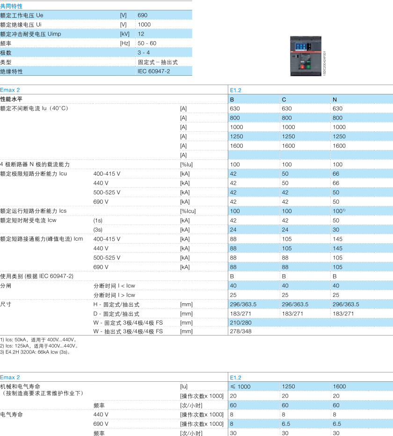This screenshot has height=436, width=393.
Task: Click the "固定式 – 抽出式" type value
Action: tap(158, 62)
